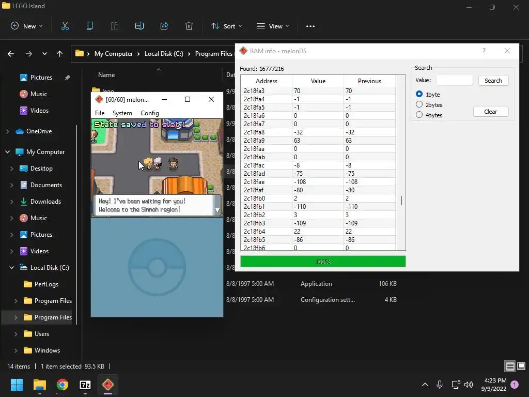Click the Previous column header in RAM info

tap(370, 81)
